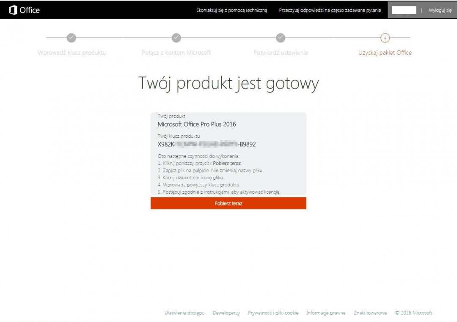
Task: Click Wyloguj się to sign out
Action: (x=440, y=10)
